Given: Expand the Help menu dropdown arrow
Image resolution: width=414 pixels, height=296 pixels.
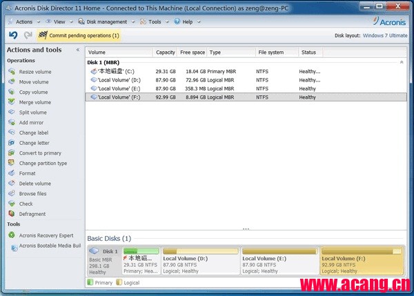Looking at the screenshot, I should [199, 22].
